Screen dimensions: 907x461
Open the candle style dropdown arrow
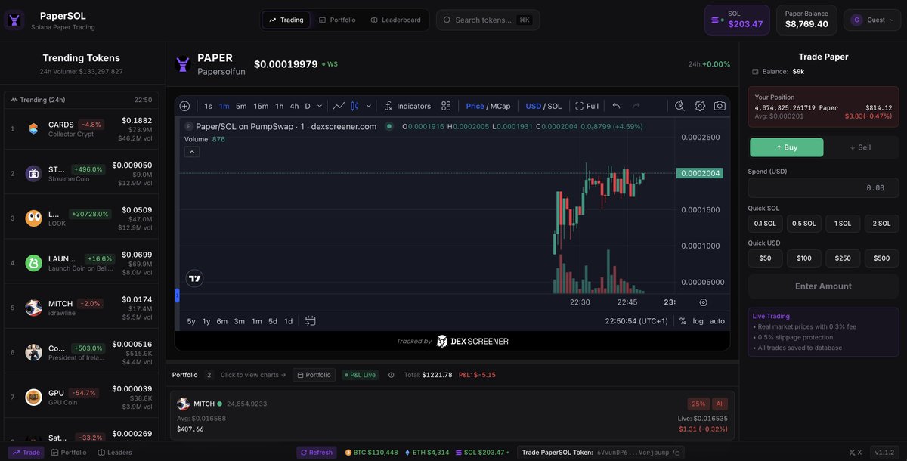point(368,105)
